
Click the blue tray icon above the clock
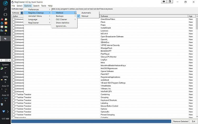pyautogui.click(x=4, y=111)
